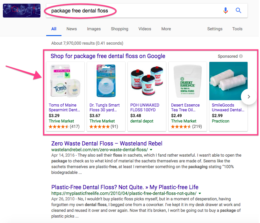Click Dr. Tung's Smart Floss product image
Viewport: 260px width, 223px height.
(106, 81)
